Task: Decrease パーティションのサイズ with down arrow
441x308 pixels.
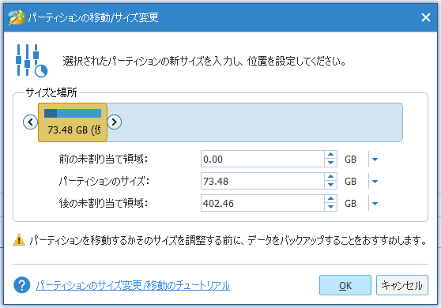Action: (x=330, y=185)
